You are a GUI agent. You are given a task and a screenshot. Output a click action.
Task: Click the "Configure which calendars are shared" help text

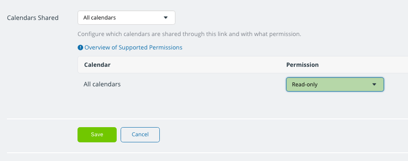click(189, 34)
